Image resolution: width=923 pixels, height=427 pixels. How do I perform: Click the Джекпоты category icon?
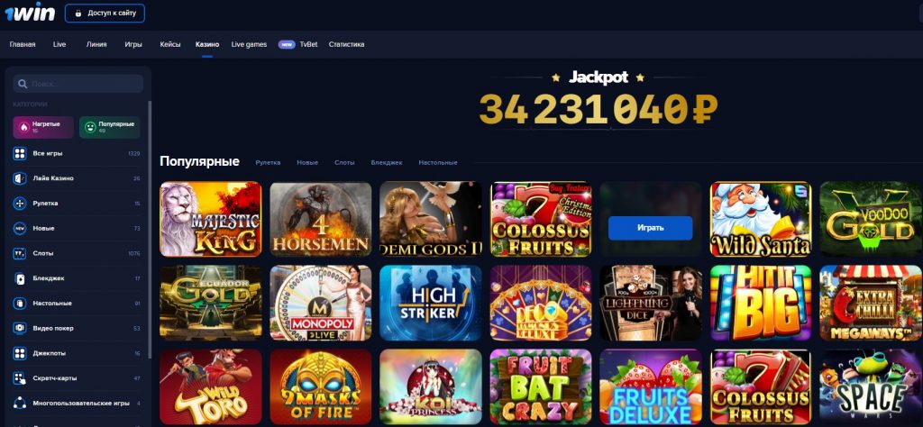pos(20,353)
